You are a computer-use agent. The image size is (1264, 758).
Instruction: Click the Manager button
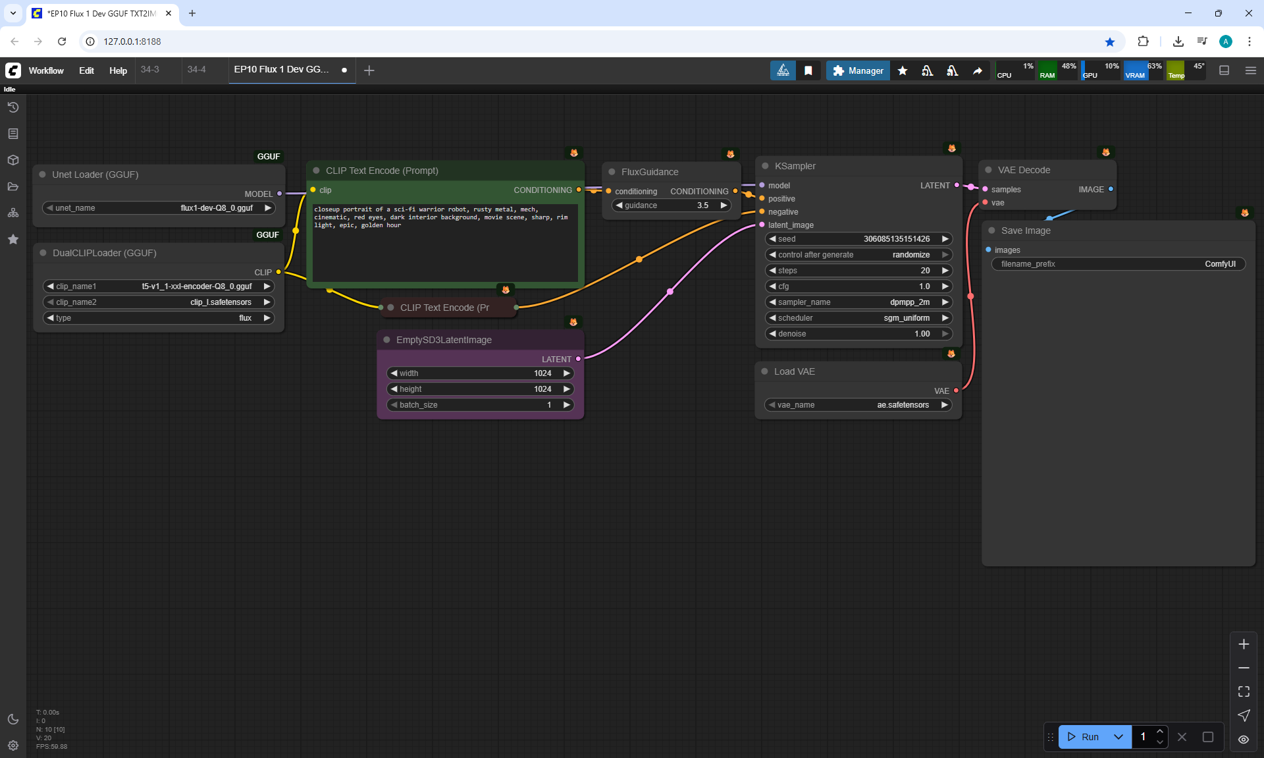858,70
